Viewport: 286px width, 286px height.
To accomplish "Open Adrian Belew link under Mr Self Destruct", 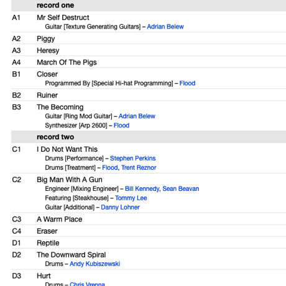I will coord(165,27).
